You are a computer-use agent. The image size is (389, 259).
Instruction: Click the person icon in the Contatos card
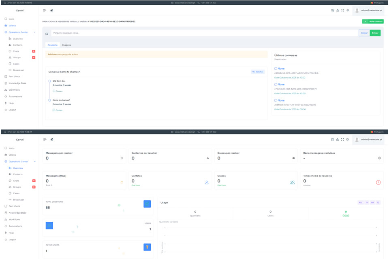(x=207, y=183)
